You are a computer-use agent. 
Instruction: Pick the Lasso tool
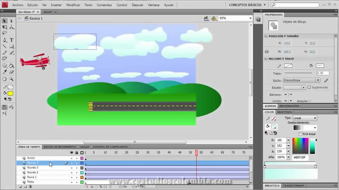[5, 33]
